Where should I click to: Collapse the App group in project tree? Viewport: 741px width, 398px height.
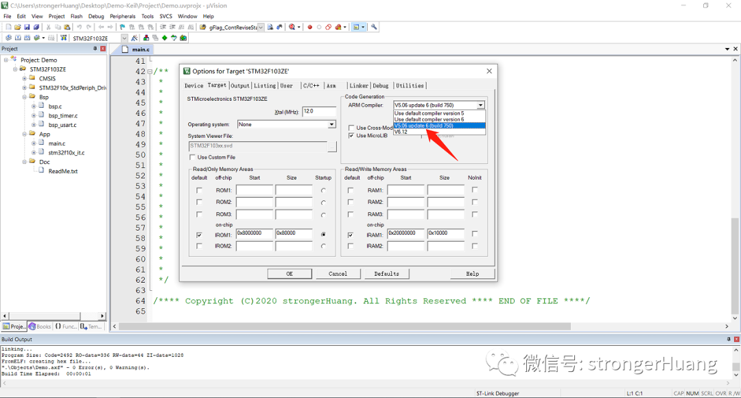[24, 134]
